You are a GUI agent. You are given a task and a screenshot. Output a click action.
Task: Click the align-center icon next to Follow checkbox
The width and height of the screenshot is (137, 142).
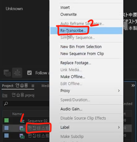(x=17, y=73)
